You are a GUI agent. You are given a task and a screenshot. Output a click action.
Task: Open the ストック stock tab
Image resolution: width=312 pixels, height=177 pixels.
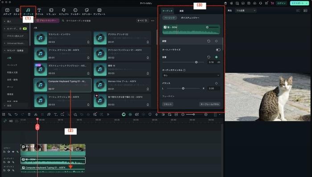(x=17, y=12)
